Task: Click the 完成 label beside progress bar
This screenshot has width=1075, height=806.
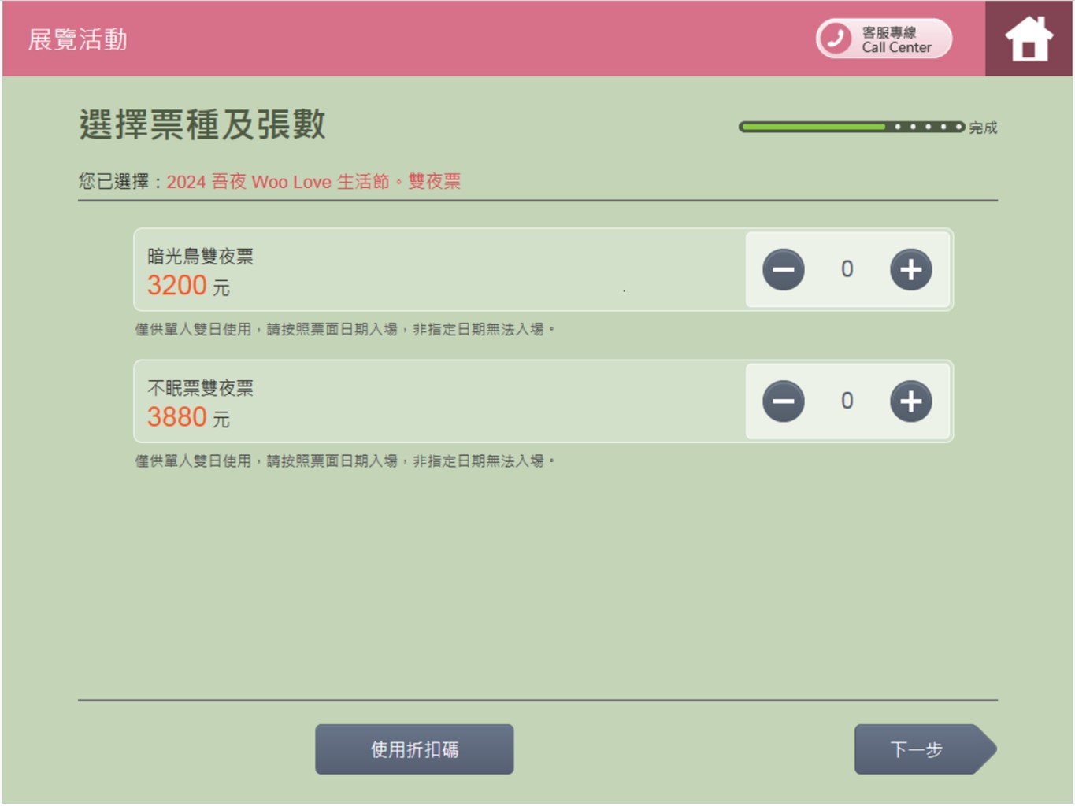Action: pyautogui.click(x=983, y=128)
